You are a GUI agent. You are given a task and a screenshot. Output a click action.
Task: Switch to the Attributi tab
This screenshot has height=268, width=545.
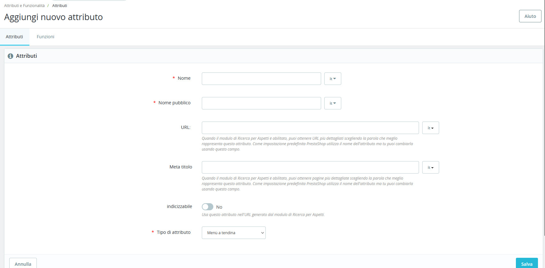click(x=14, y=37)
